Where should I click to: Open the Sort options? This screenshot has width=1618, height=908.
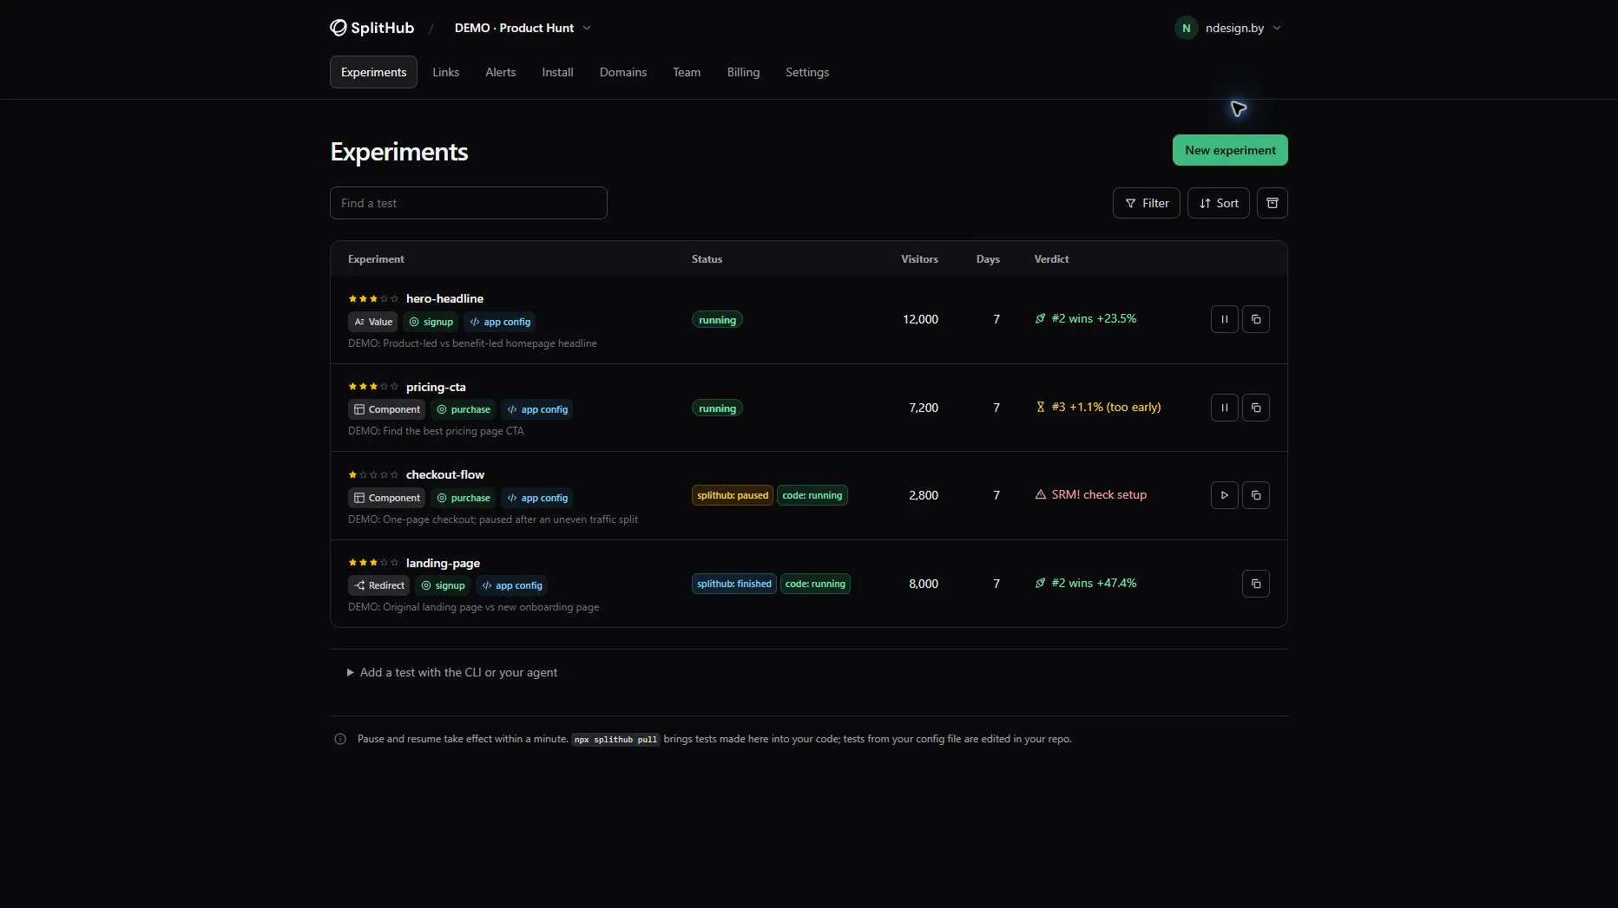click(1218, 203)
